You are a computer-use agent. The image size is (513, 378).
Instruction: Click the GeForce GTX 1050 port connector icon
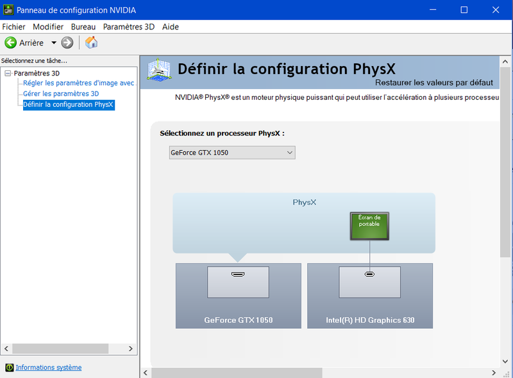(x=238, y=275)
